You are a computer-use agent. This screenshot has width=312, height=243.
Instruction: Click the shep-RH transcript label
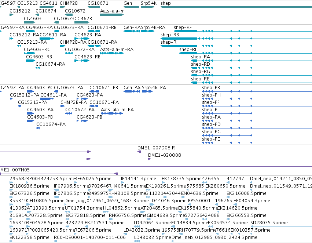170,42
